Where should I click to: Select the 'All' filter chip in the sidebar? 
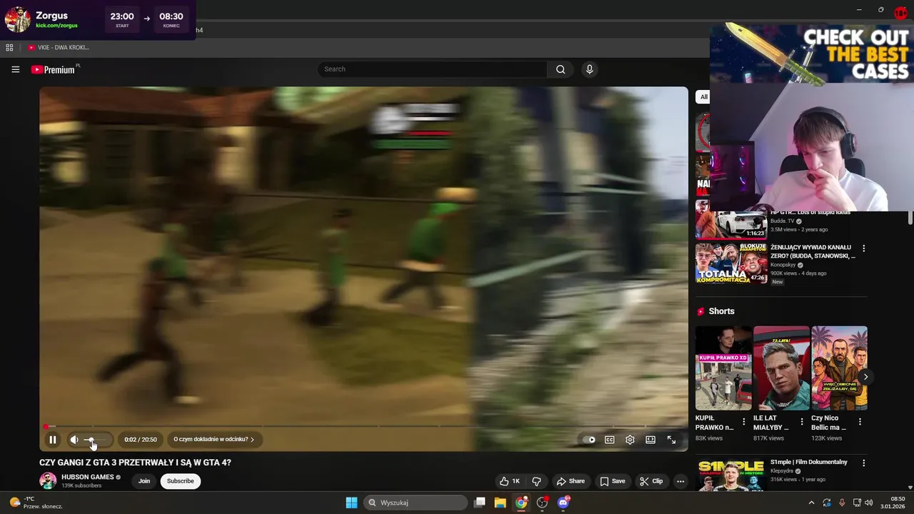coord(703,97)
